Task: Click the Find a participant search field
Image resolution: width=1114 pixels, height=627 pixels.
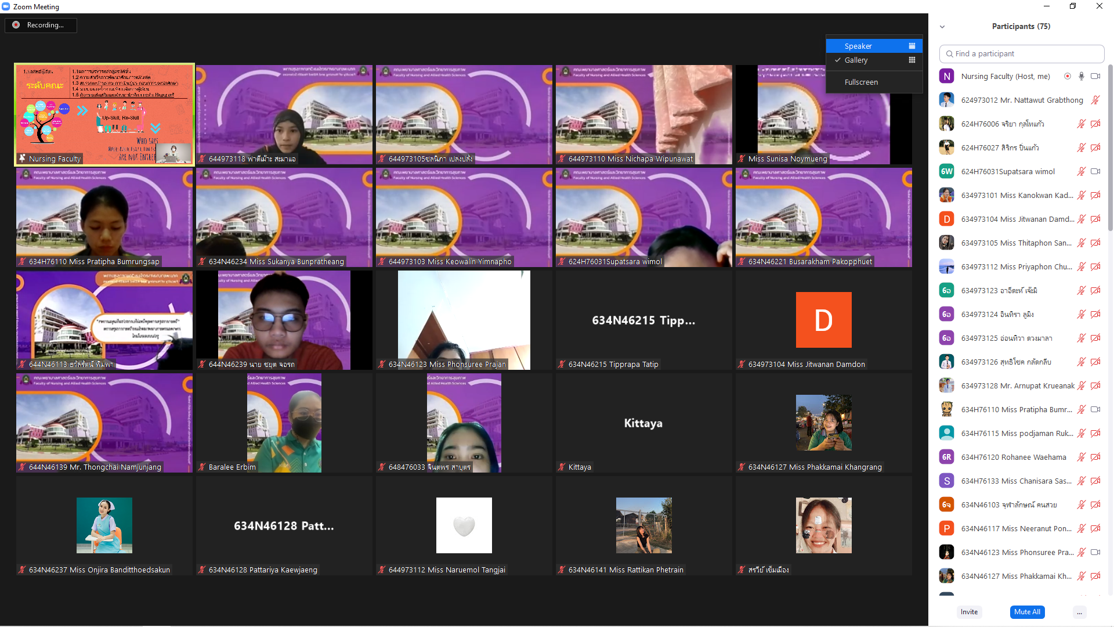Action: [1021, 53]
